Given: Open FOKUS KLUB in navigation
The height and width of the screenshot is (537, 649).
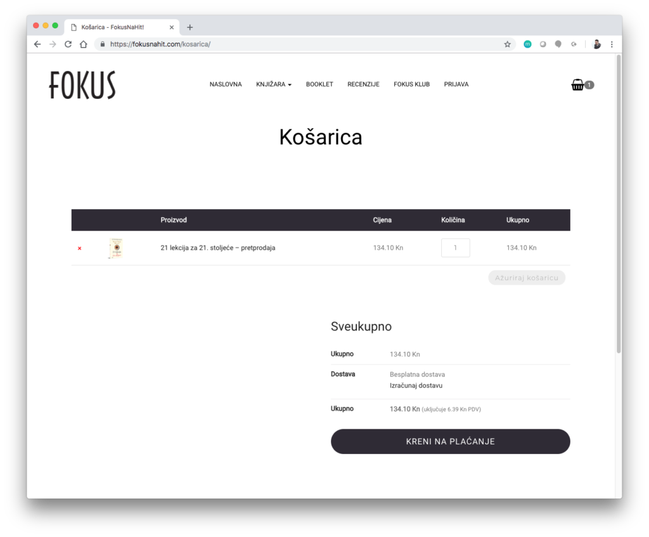Looking at the screenshot, I should 411,84.
